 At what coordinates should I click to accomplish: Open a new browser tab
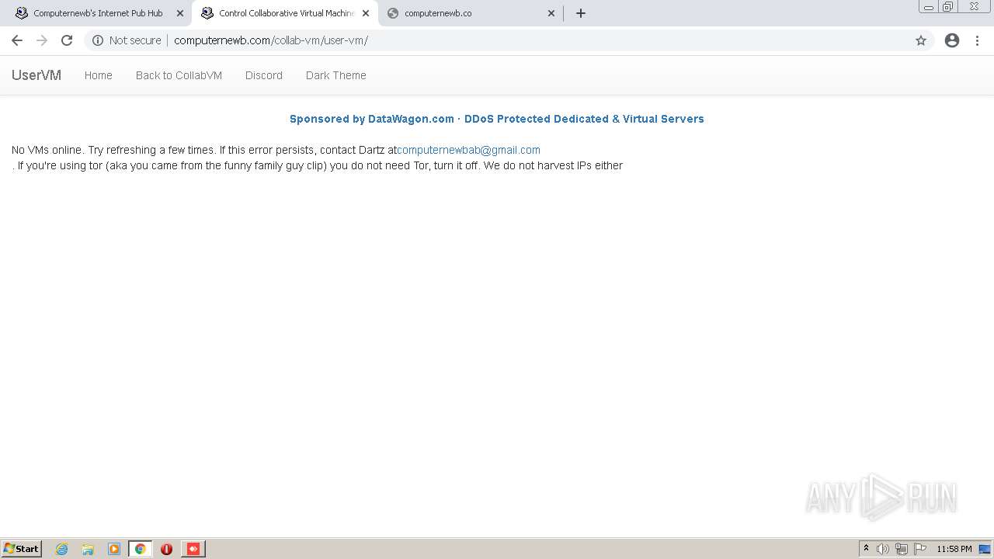[581, 13]
